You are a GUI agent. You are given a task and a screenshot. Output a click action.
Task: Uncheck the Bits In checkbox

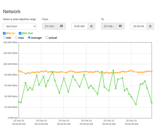[4, 33]
